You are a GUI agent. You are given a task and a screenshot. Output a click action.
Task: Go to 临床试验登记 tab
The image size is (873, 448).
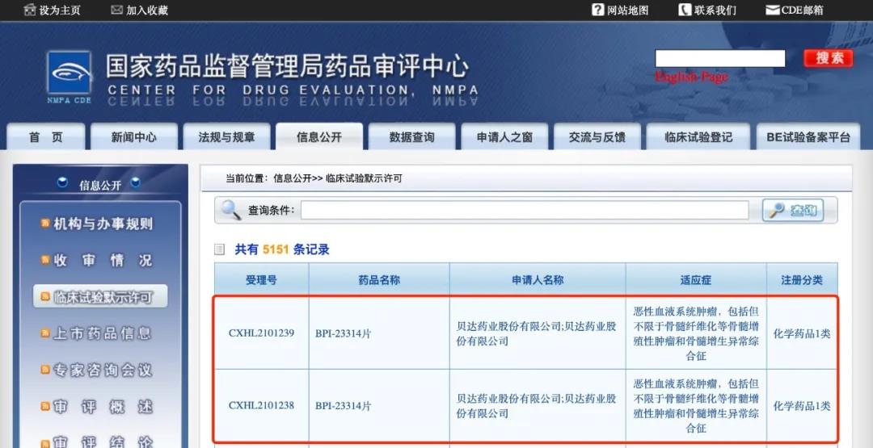point(698,137)
